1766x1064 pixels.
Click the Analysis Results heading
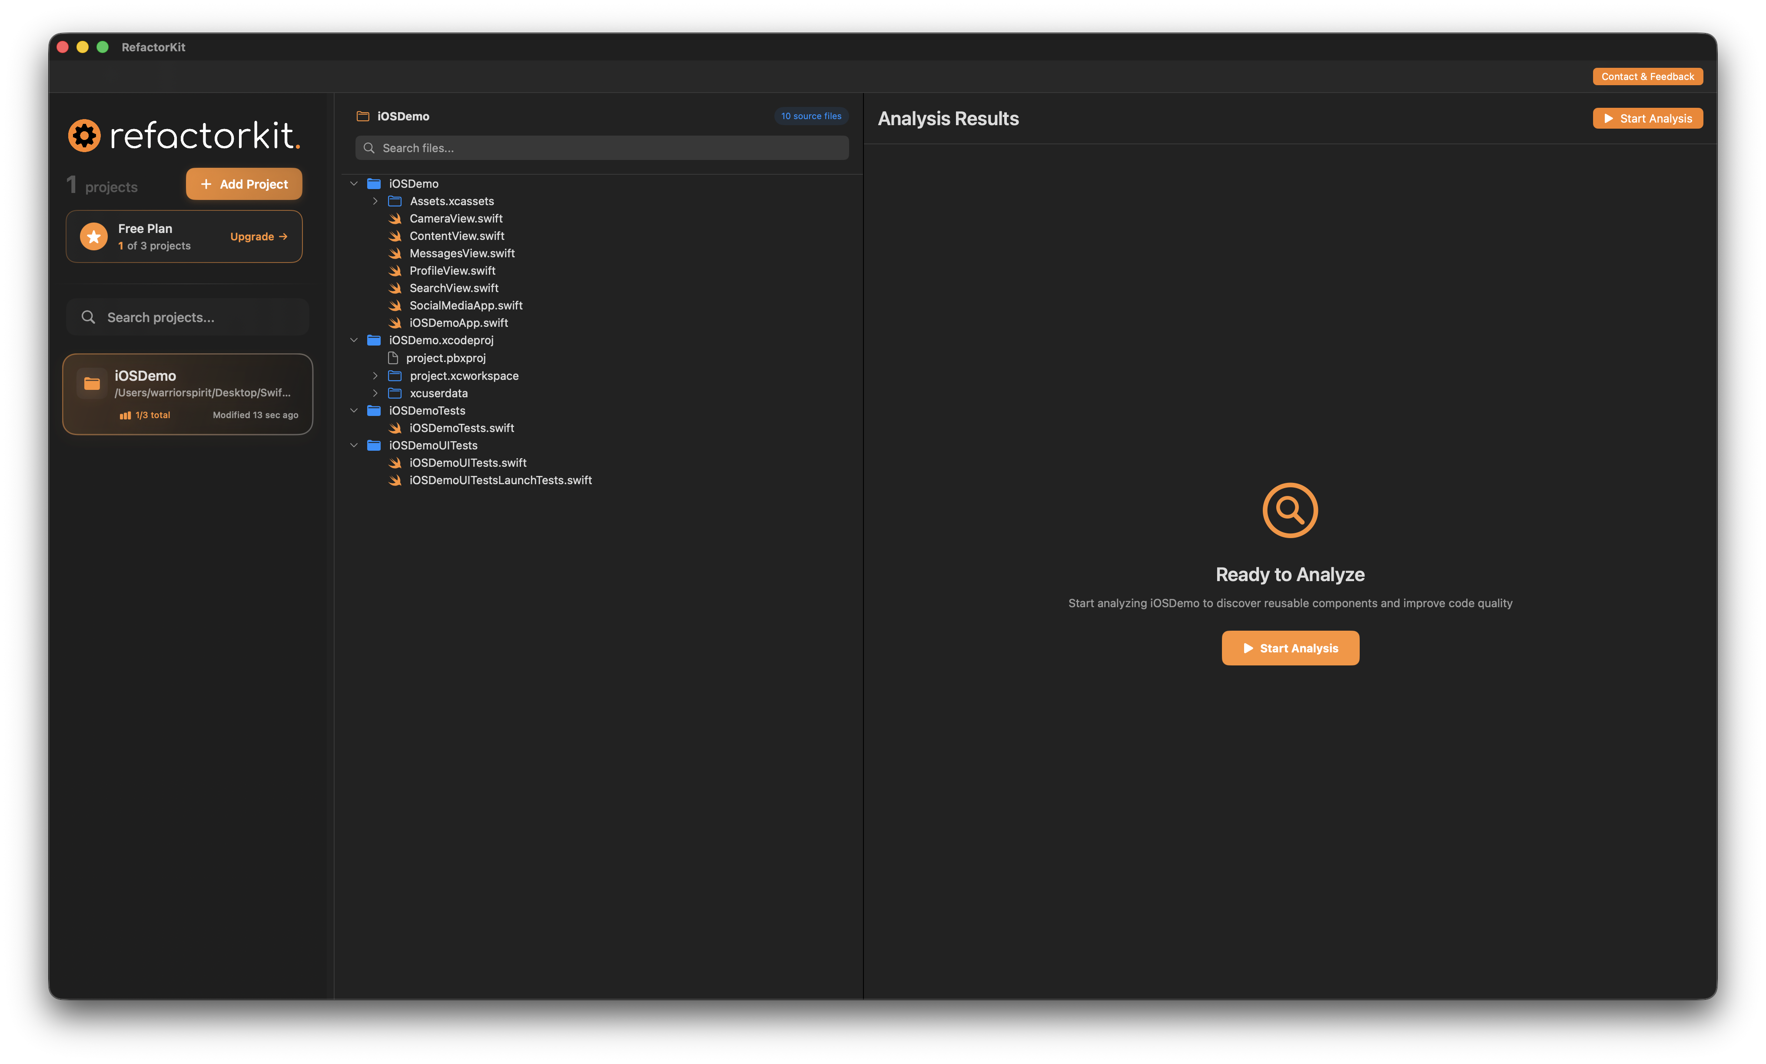coord(947,118)
